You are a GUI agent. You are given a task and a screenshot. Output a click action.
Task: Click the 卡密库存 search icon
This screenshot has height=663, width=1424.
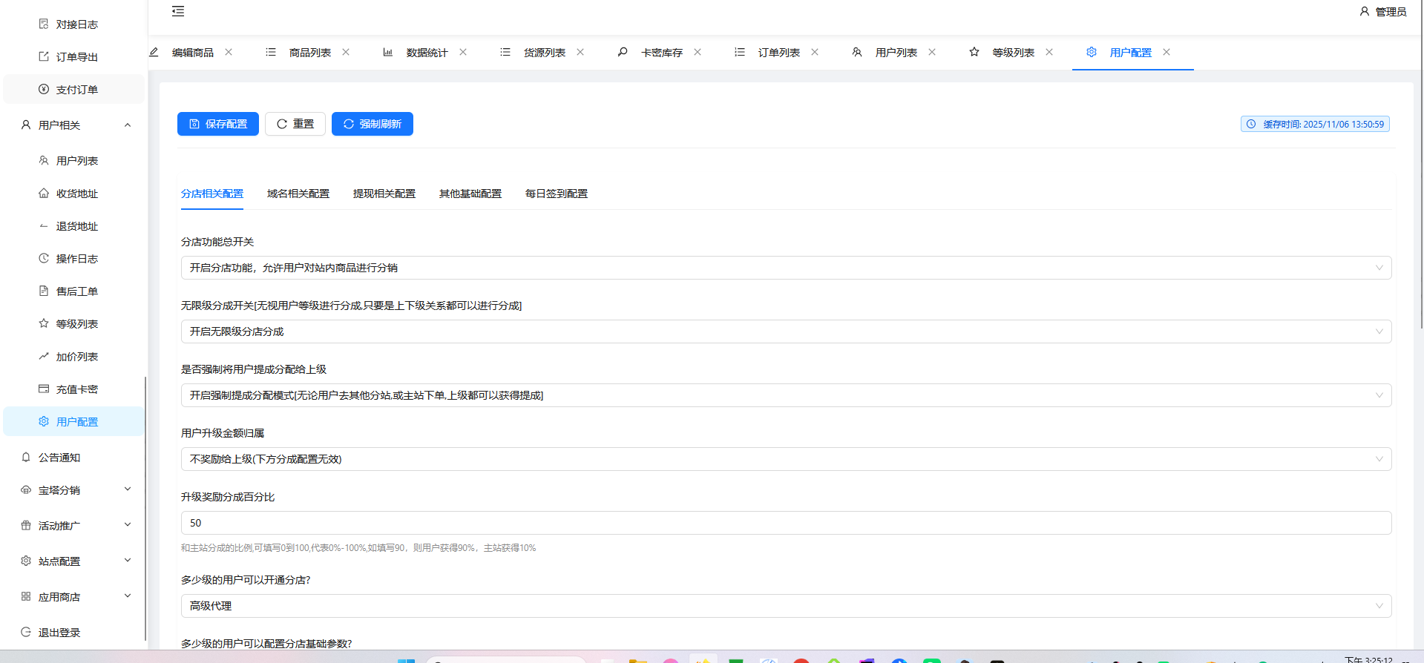pyautogui.click(x=623, y=52)
